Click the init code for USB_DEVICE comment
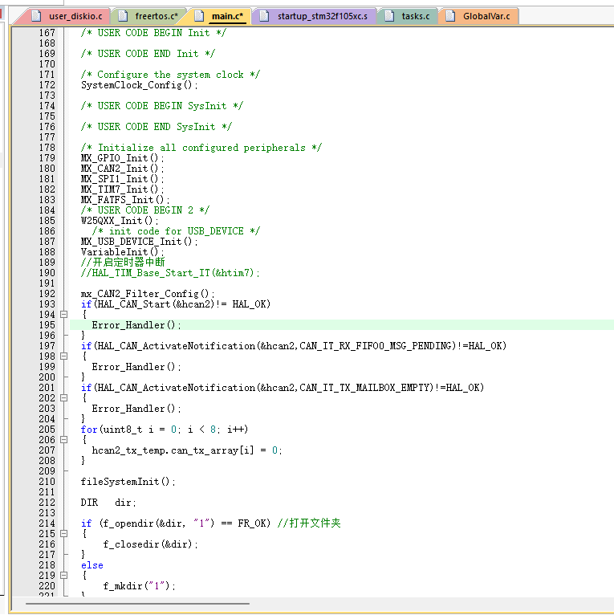The image size is (614, 615). coord(176,231)
